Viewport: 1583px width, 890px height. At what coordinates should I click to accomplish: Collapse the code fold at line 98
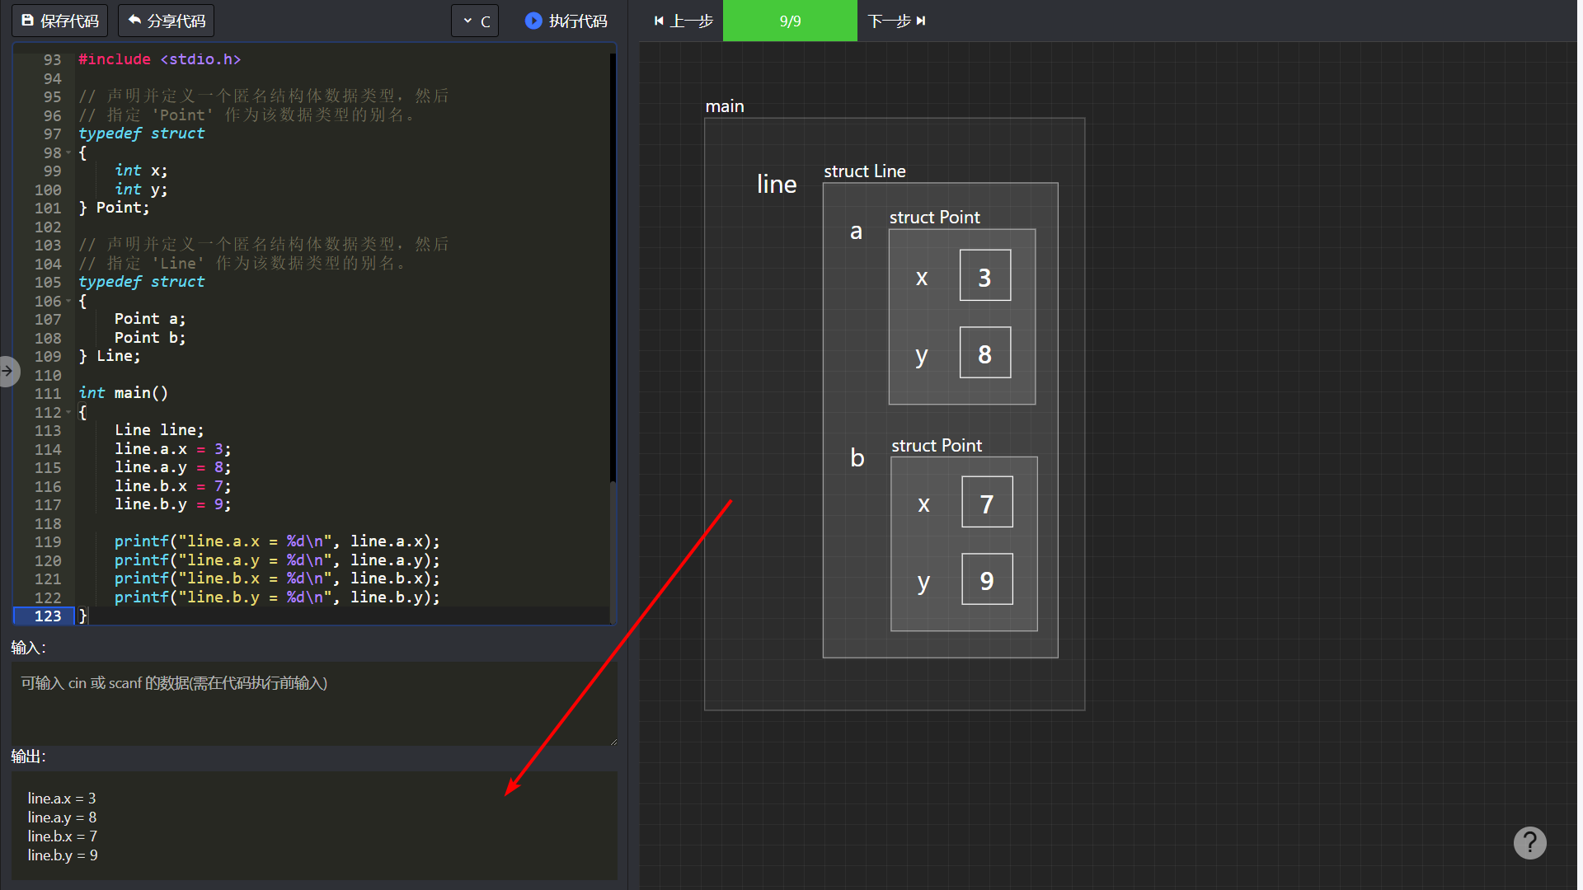point(68,152)
